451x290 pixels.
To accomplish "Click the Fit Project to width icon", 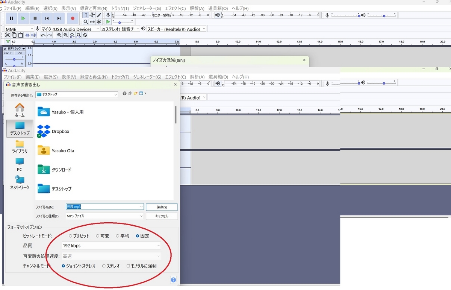I will pos(79,35).
